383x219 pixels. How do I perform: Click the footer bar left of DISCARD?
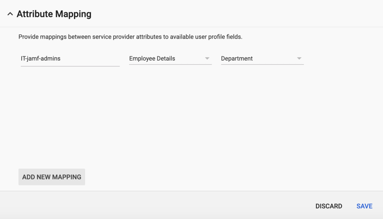[x=150, y=206]
